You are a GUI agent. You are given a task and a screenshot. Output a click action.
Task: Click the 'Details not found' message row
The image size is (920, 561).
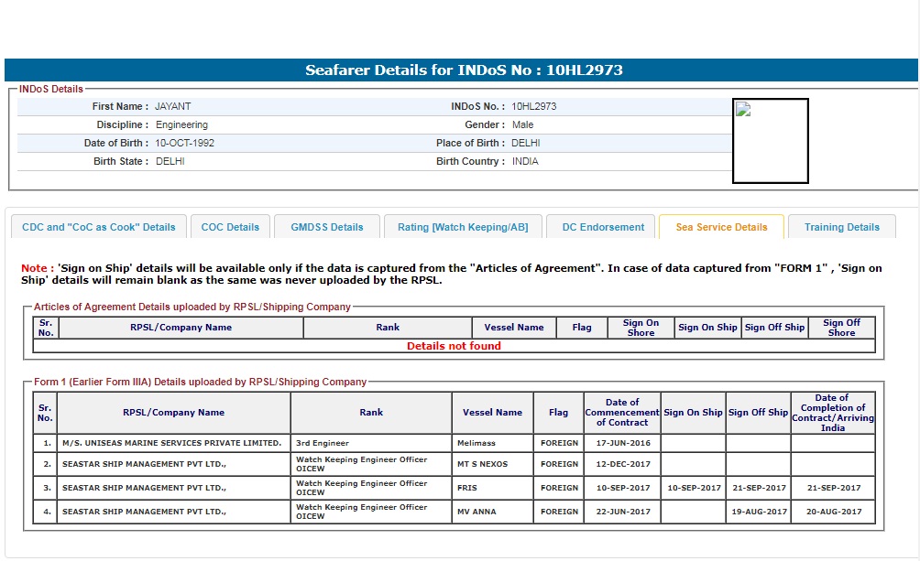click(454, 346)
